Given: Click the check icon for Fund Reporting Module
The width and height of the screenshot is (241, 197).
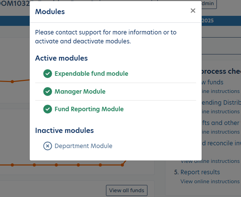Looking at the screenshot, I should pyautogui.click(x=48, y=109).
